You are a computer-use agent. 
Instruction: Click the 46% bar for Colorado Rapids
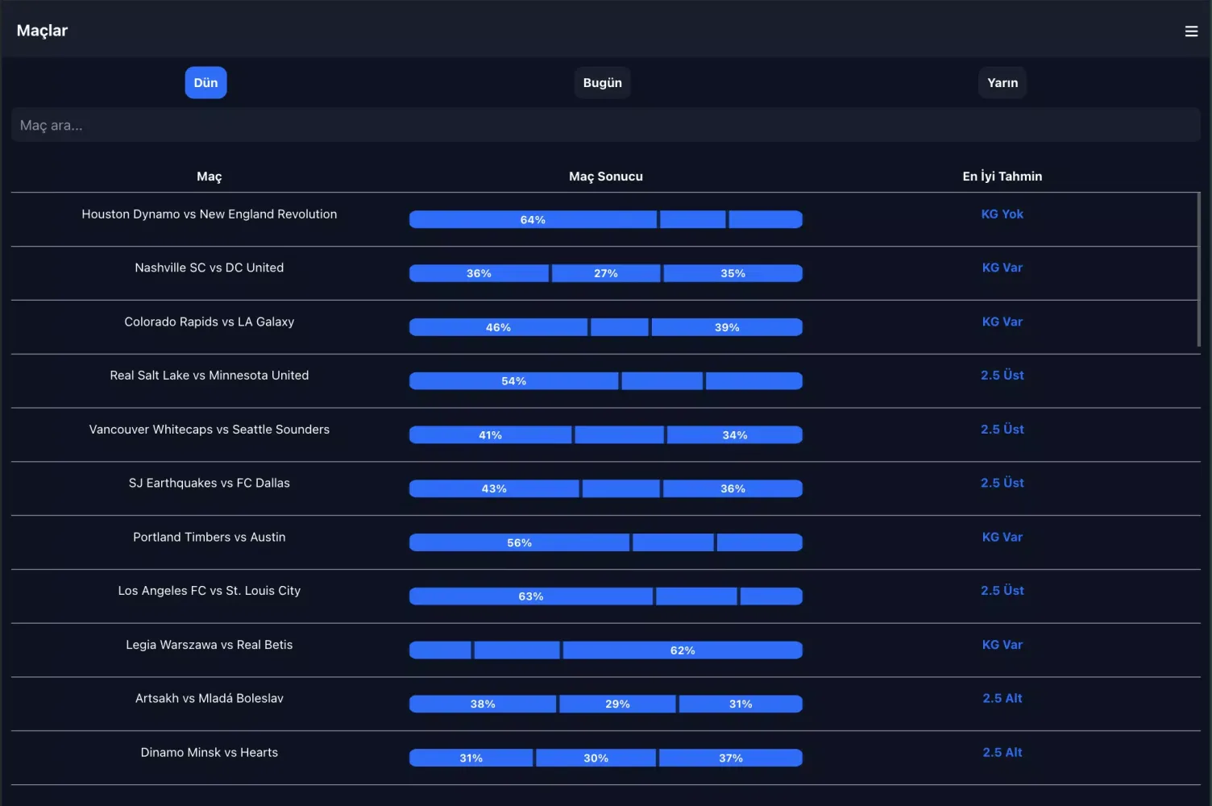pos(498,327)
